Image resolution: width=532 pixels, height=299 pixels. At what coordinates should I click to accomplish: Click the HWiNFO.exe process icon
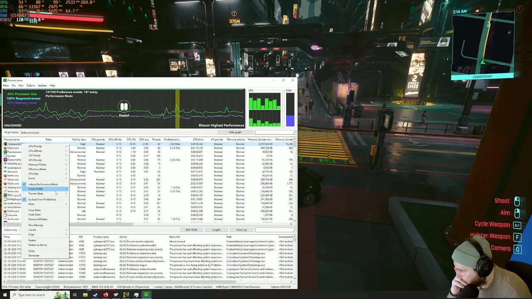[5, 164]
